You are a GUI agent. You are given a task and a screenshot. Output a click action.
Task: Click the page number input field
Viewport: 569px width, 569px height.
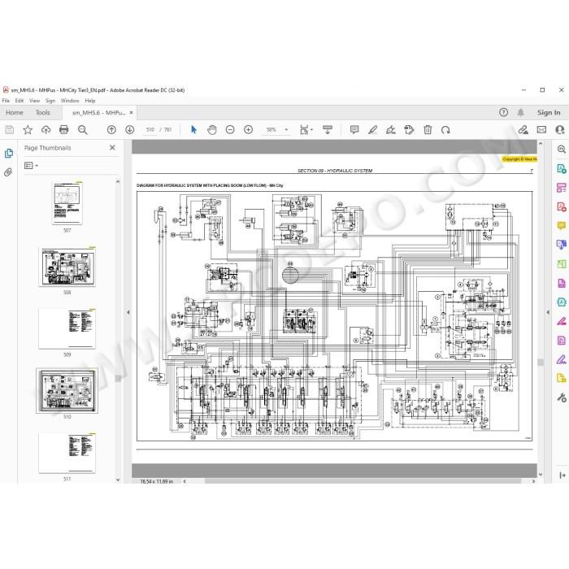150,129
